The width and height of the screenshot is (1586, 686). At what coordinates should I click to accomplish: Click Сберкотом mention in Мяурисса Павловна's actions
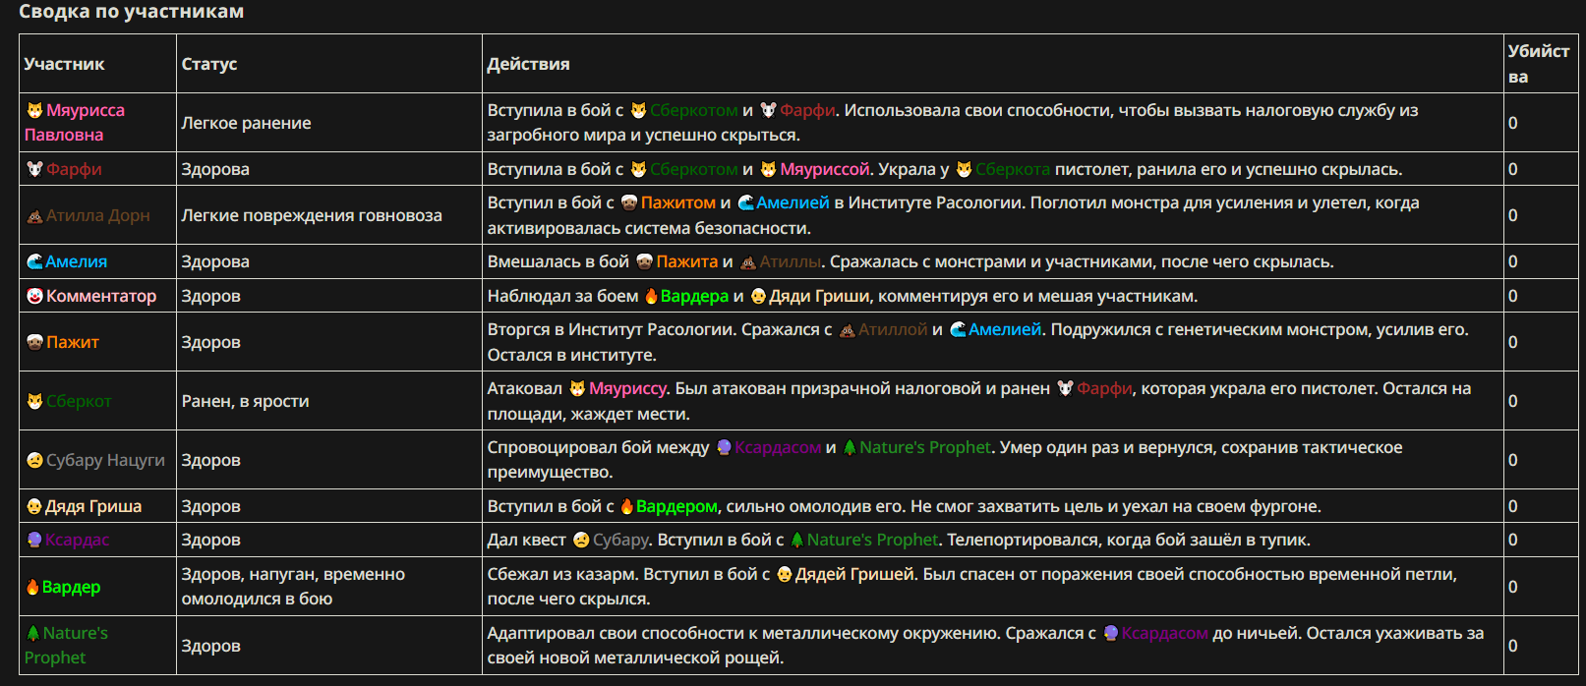(694, 110)
